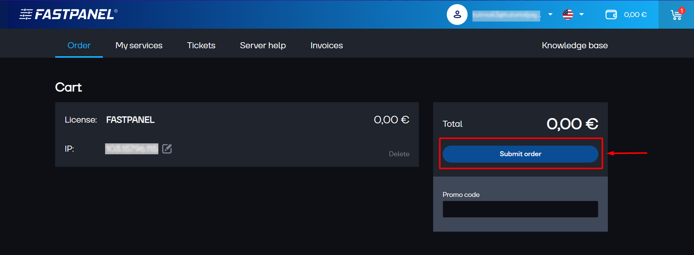Image resolution: width=694 pixels, height=255 pixels.
Task: Click the Total 0,00 € amount
Action: point(572,124)
